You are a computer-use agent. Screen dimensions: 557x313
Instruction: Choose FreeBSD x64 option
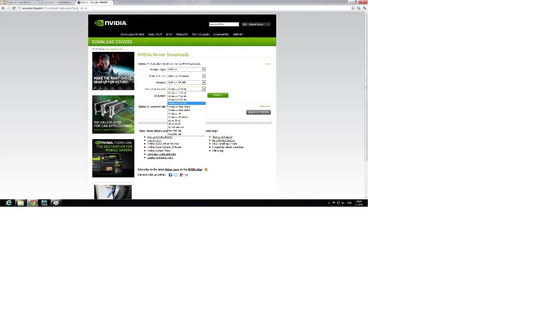coord(187,134)
